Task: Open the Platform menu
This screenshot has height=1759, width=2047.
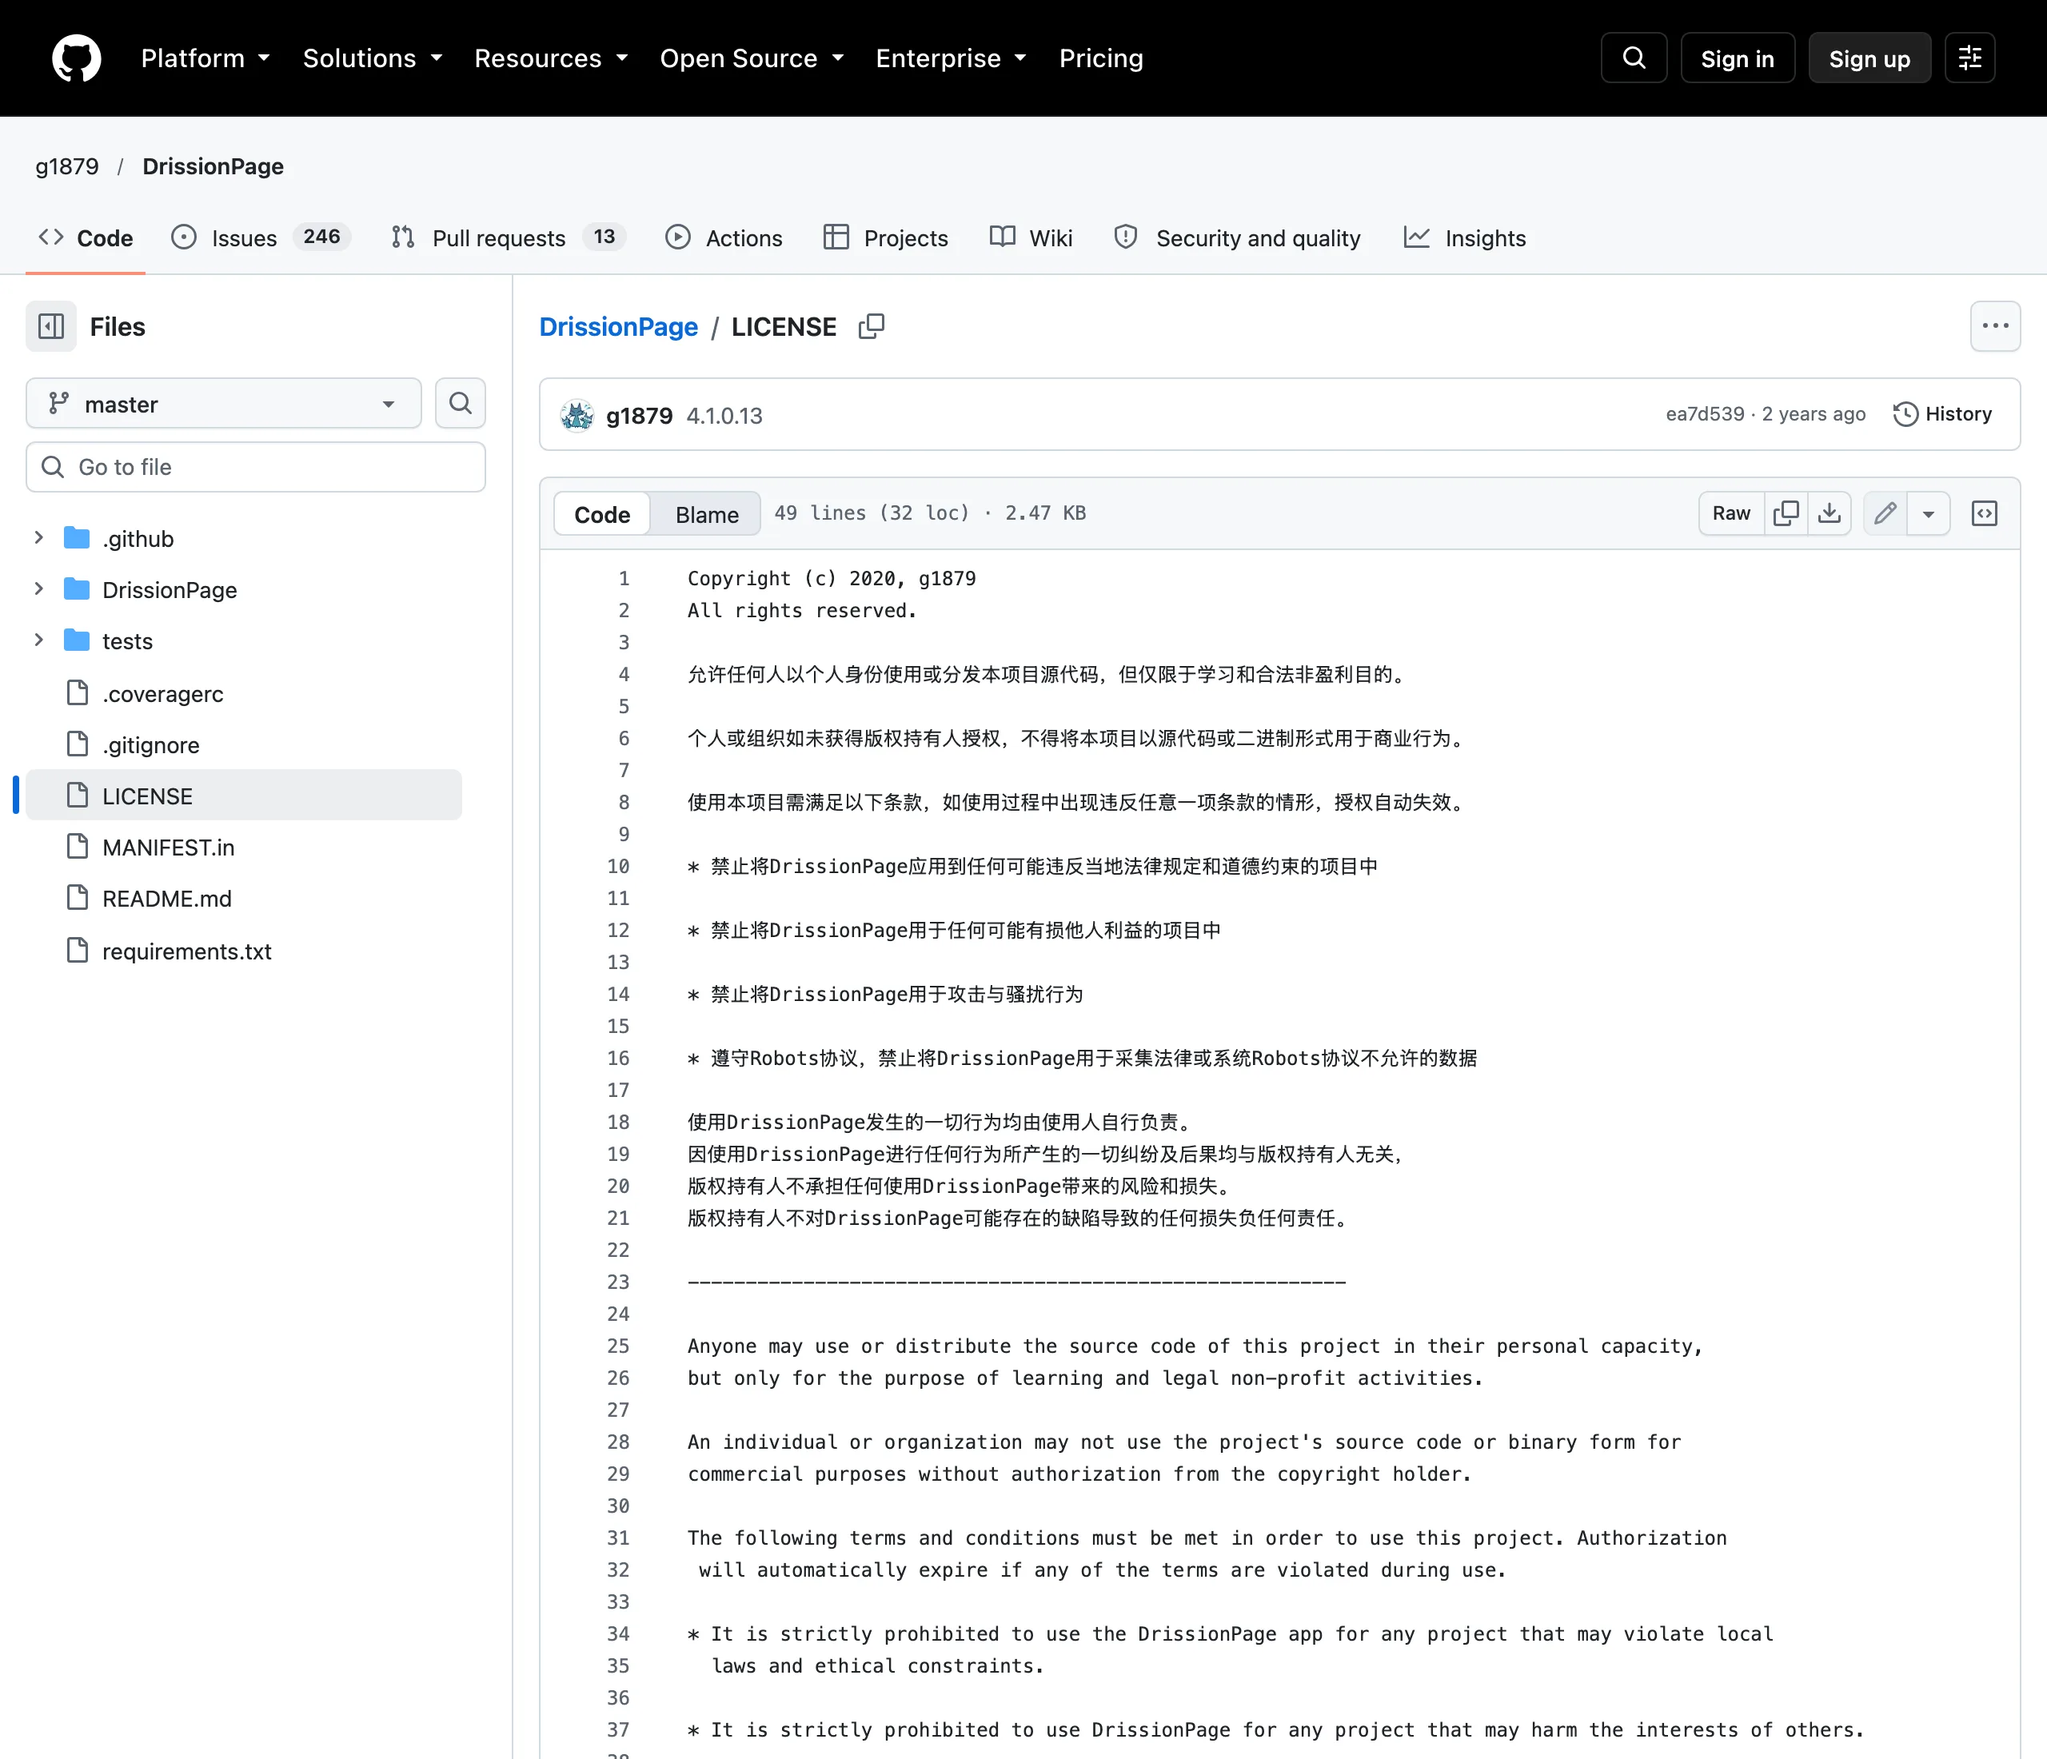Action: 205,58
